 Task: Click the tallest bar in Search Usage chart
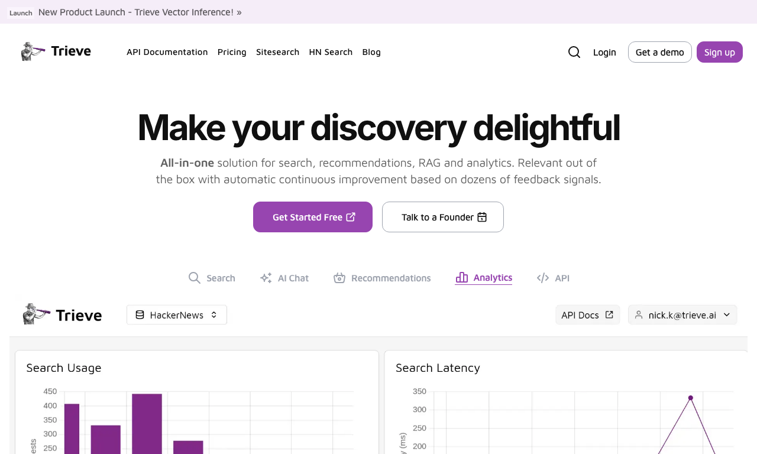pyautogui.click(x=147, y=423)
